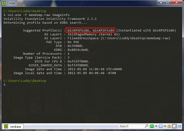The height and width of the screenshot is (131, 184).
Task: Click the KUSER_SHARED_DATA value '0xffdf0000L'
Action: [78, 65]
